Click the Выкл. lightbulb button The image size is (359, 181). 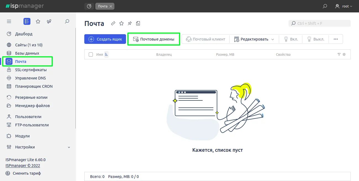[315, 39]
